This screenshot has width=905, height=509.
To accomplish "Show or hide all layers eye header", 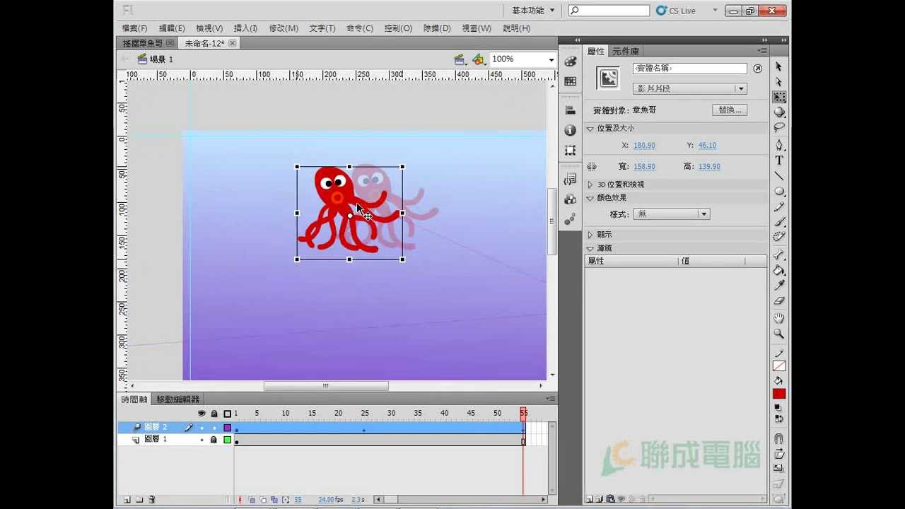I will point(202,414).
